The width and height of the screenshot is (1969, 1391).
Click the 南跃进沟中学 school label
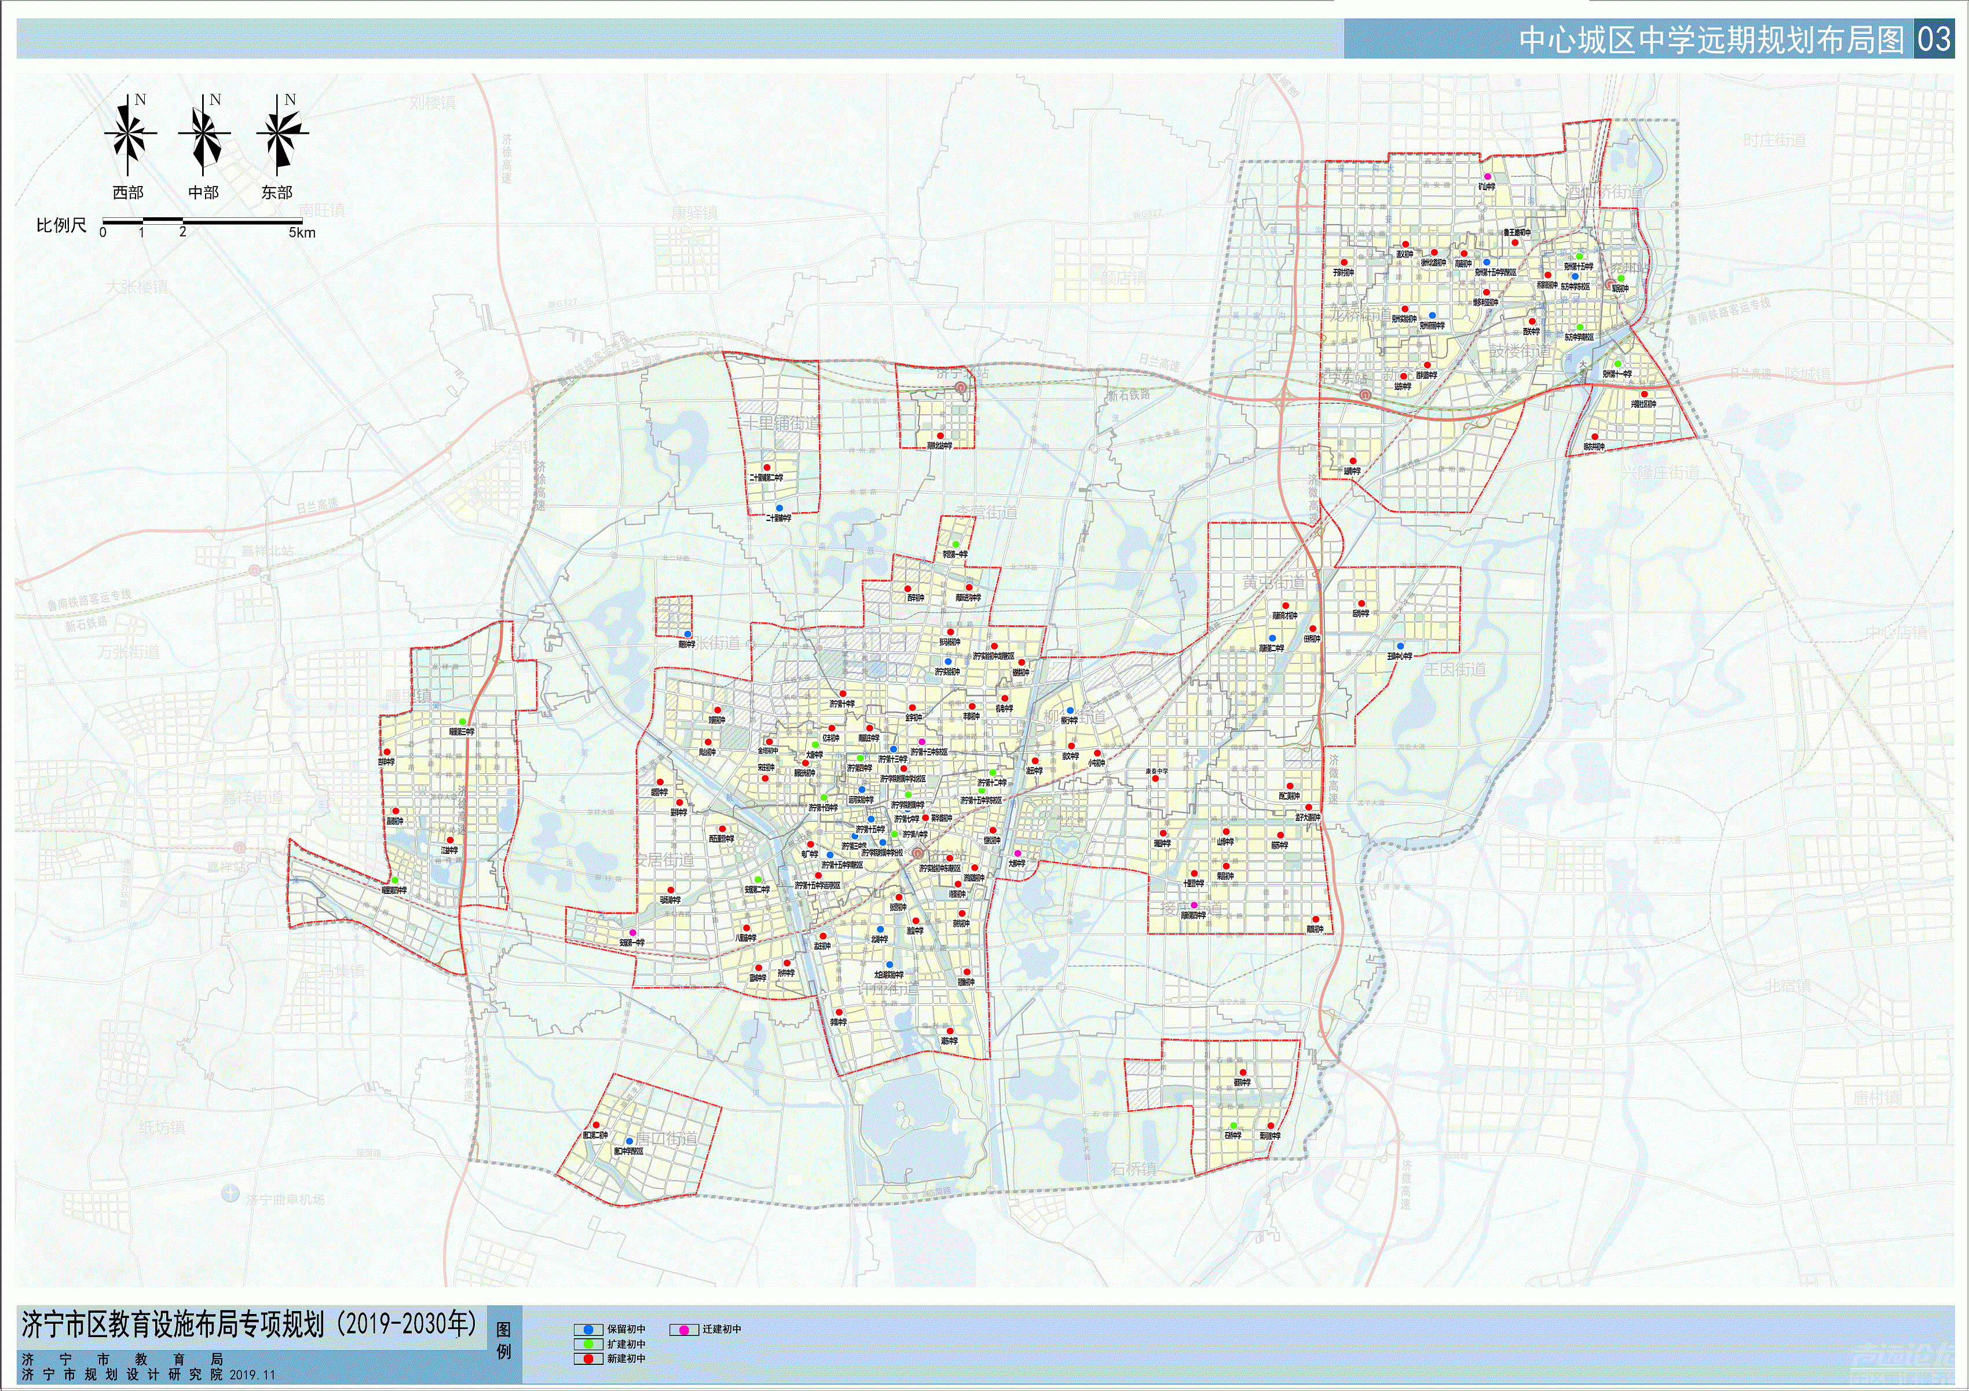point(968,598)
